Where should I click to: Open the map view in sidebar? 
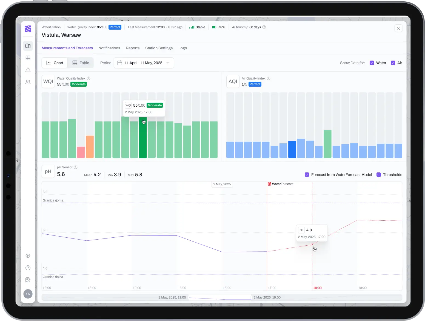point(28,46)
